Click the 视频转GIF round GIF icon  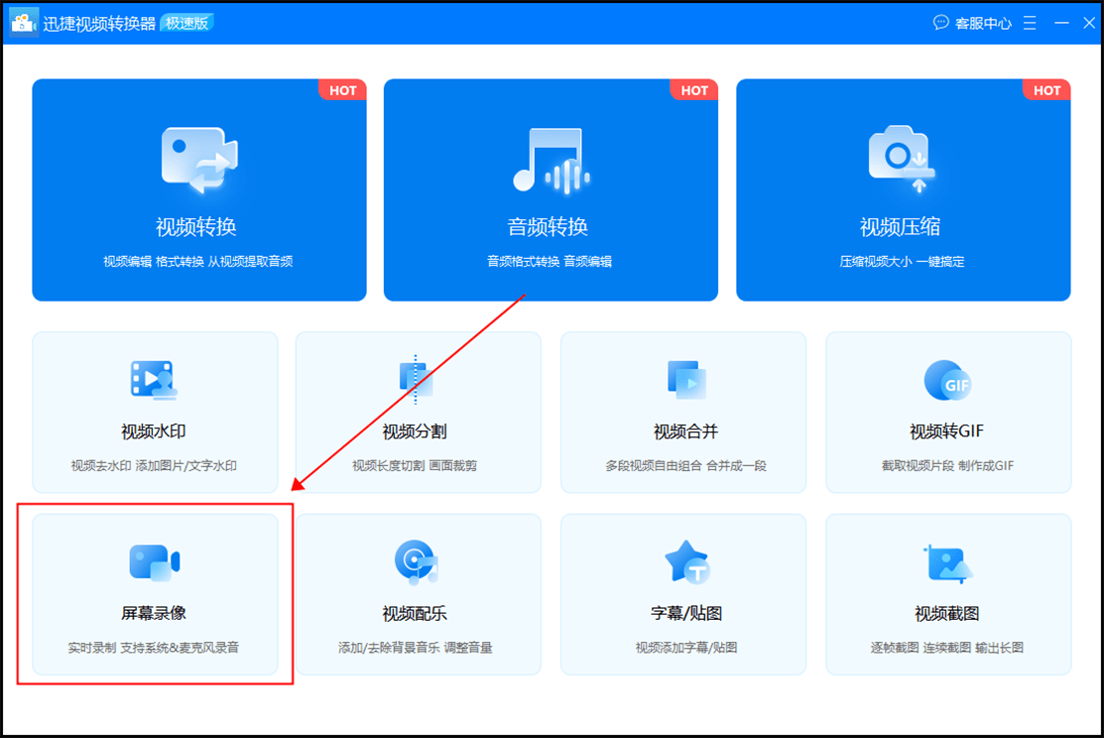click(x=947, y=380)
